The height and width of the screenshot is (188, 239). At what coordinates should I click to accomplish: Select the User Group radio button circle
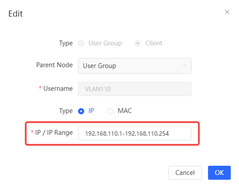81,43
